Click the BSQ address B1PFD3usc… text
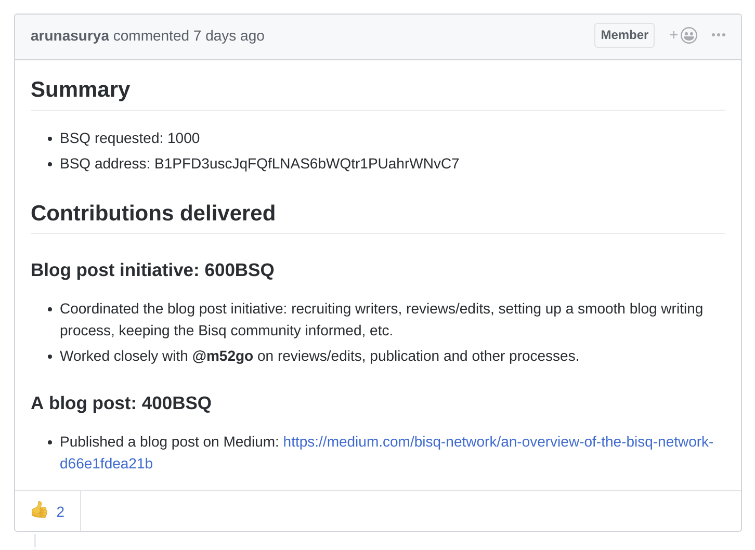 click(307, 164)
